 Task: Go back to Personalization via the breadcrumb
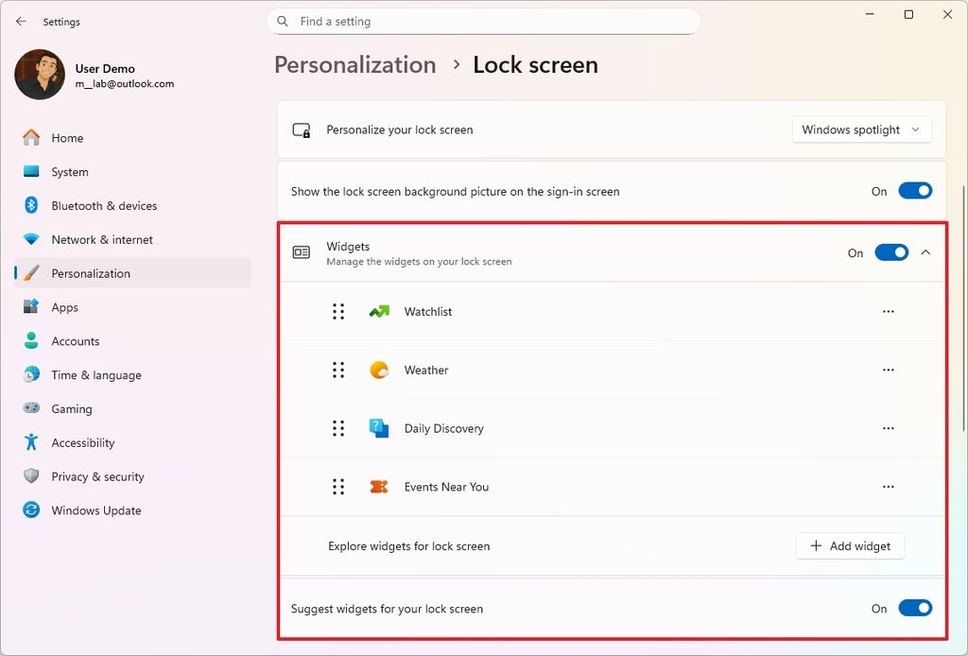point(354,64)
